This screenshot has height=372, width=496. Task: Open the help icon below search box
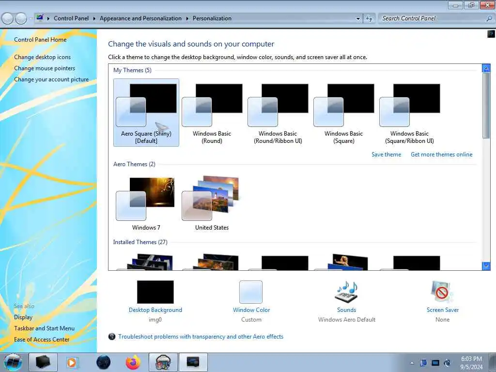tap(491, 33)
